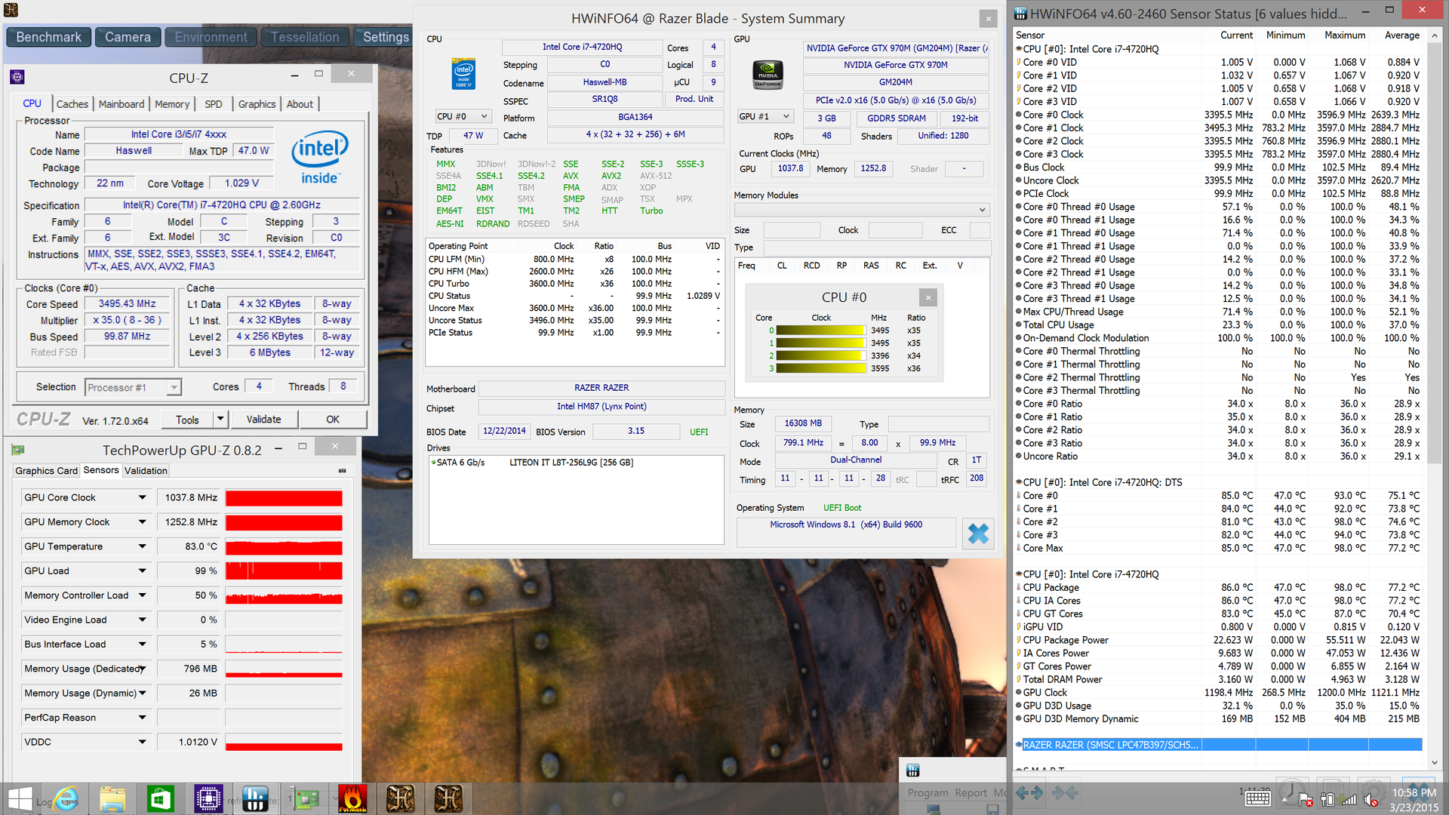Image resolution: width=1449 pixels, height=815 pixels.
Task: Click the HWiNFO sensor list scroll-down arrow
Action: (1435, 763)
